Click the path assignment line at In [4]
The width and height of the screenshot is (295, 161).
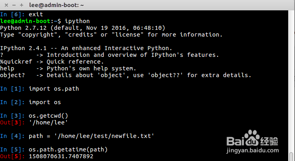91,136
